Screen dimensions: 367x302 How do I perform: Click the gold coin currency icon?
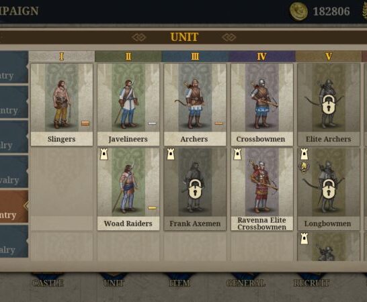click(298, 11)
